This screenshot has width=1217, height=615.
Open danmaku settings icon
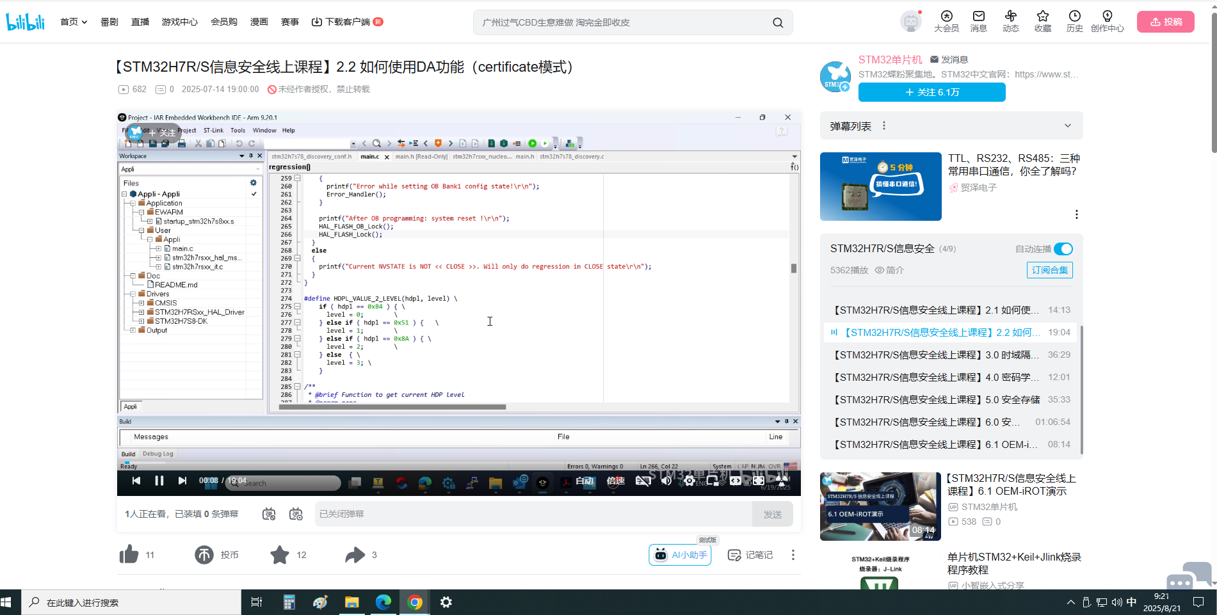296,514
